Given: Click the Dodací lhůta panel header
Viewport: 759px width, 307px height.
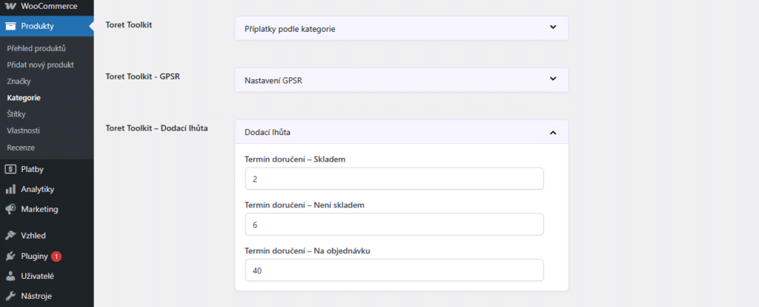Looking at the screenshot, I should coord(401,132).
